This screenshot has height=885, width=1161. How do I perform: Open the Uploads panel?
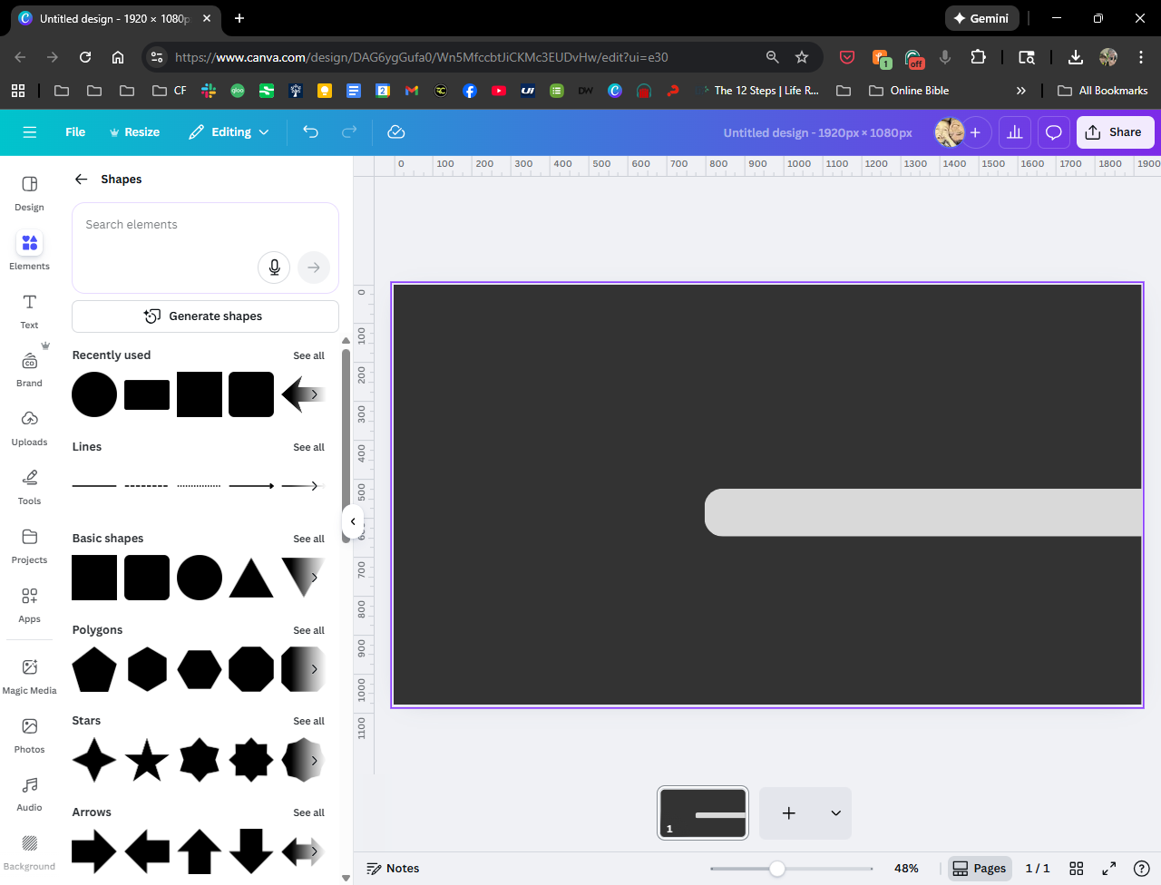[x=30, y=427]
